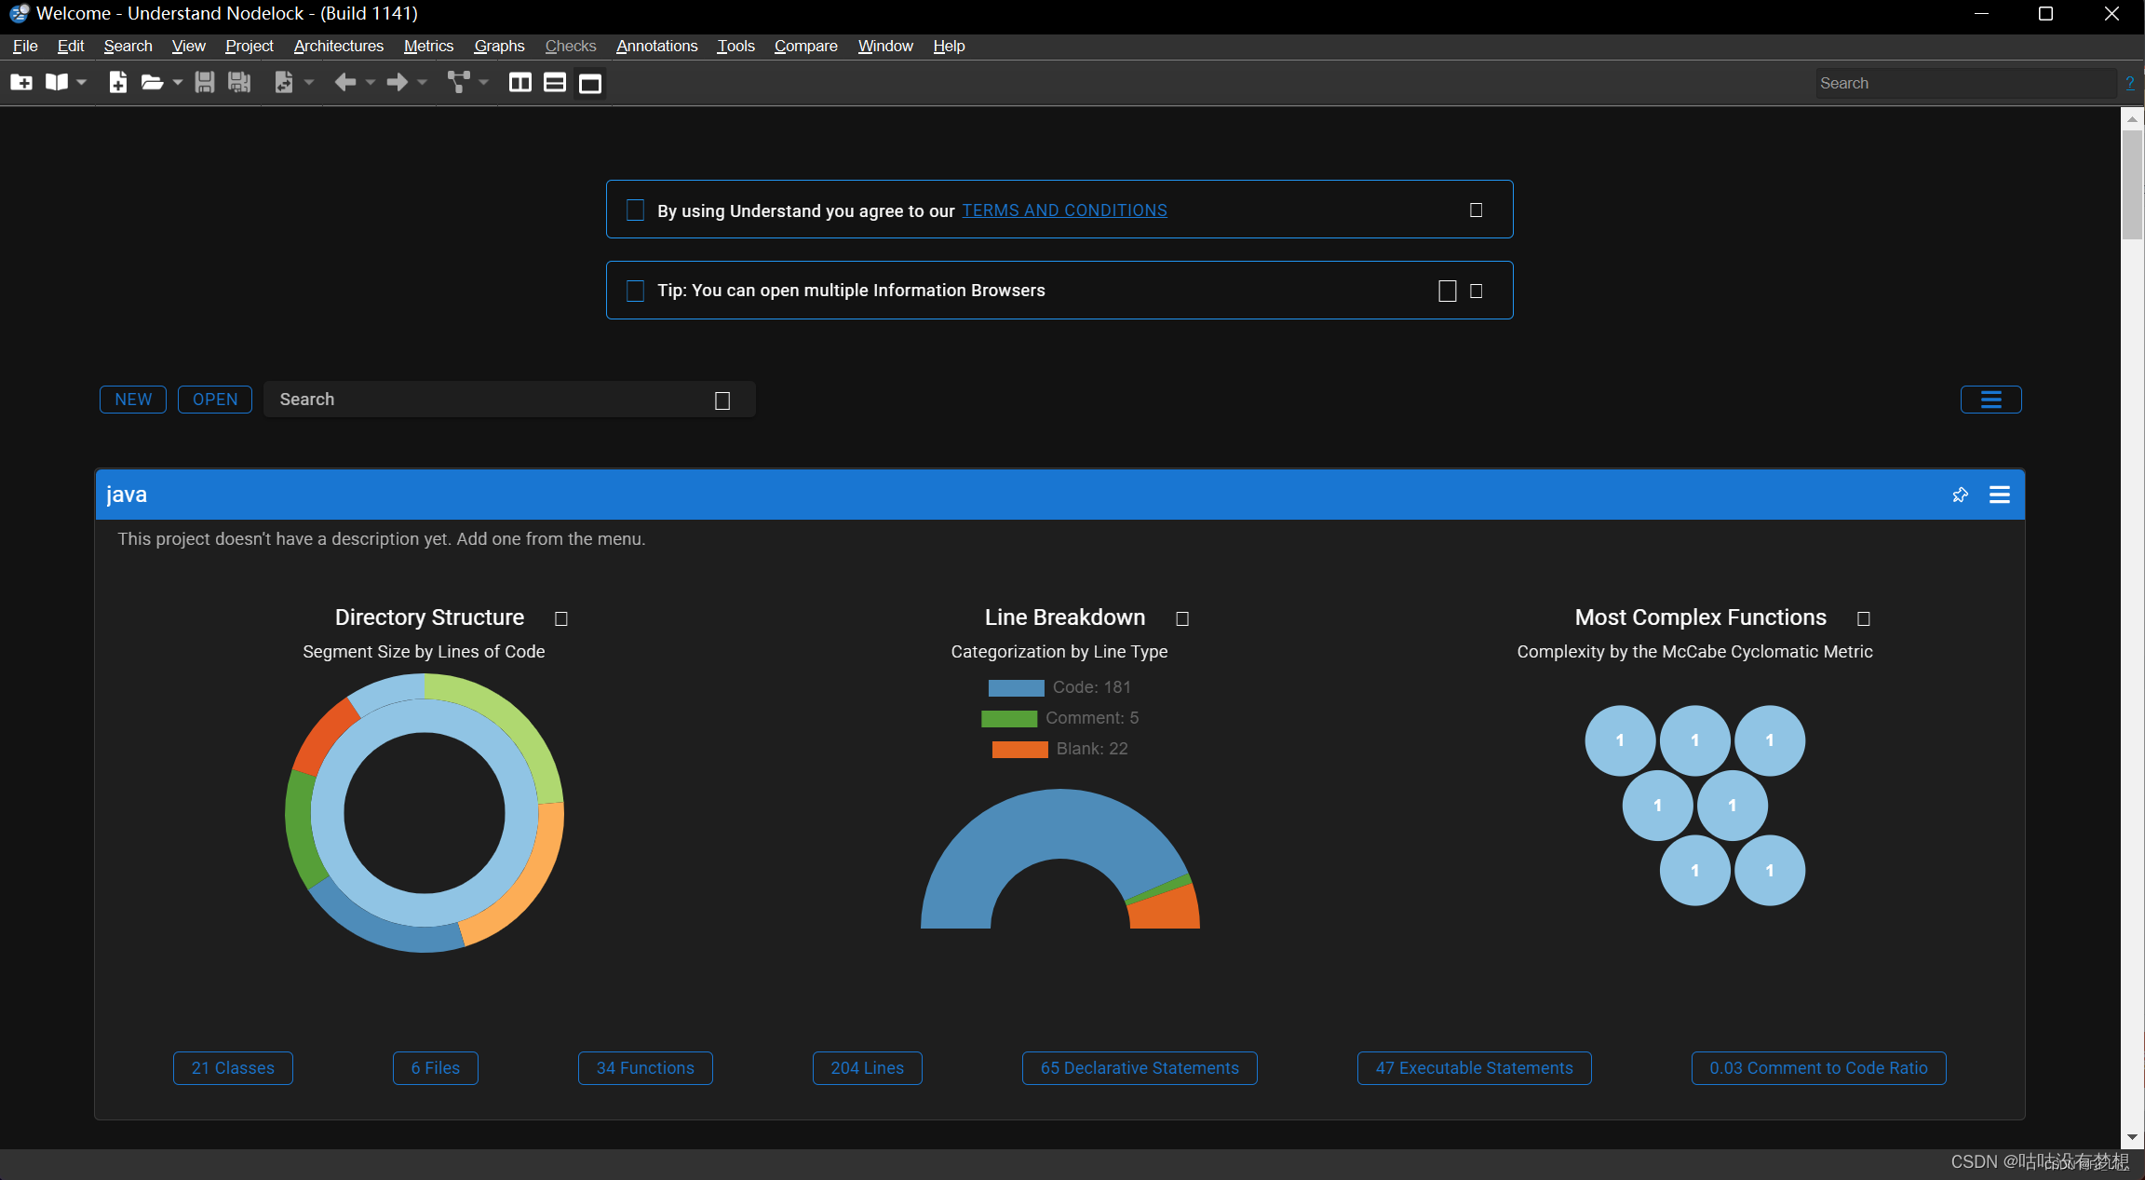Click the open folder toolbar icon
This screenshot has width=2145, height=1180.
click(151, 83)
